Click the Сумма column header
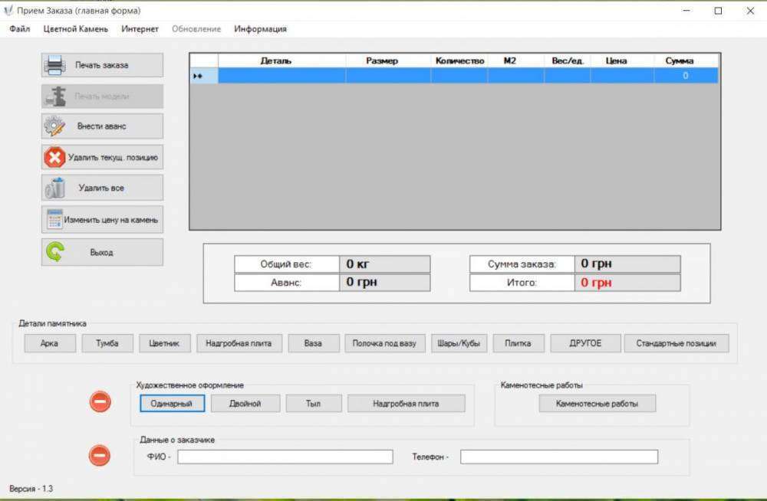Viewport: 767px width, 501px height. click(x=686, y=61)
